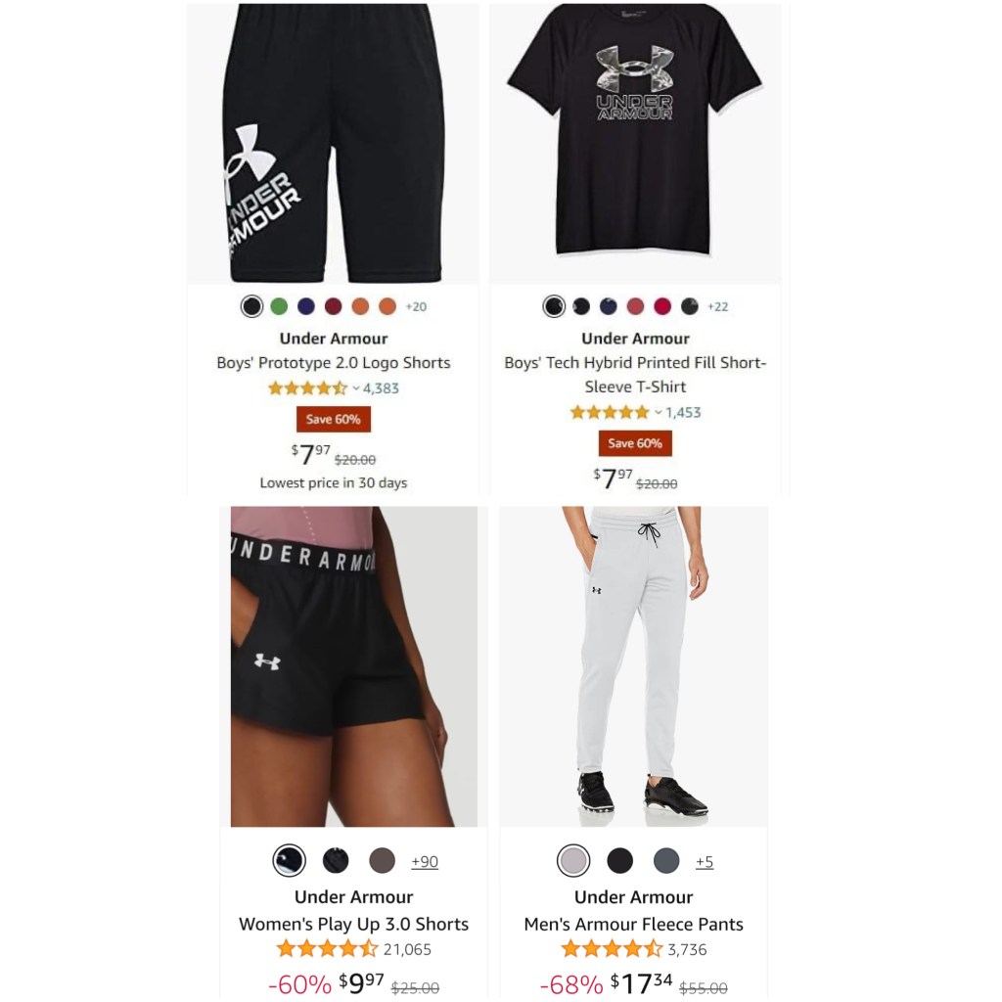Select maroon swatch for Boys' Logo Shorts
Viewport: 1002px width, 1002px height.
coord(333,306)
